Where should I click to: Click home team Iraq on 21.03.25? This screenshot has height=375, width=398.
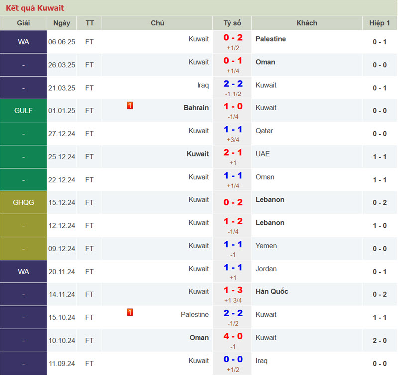(x=203, y=85)
